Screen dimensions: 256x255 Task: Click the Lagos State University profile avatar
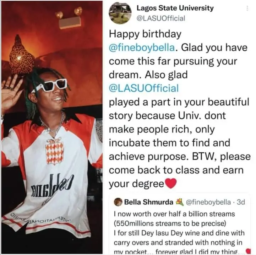120,13
